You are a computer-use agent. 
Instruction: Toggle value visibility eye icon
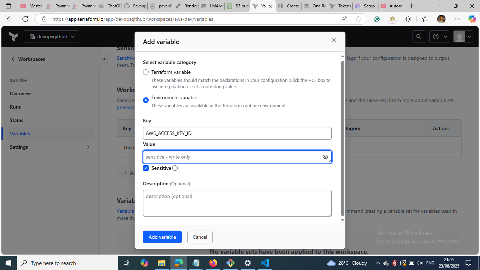325,157
